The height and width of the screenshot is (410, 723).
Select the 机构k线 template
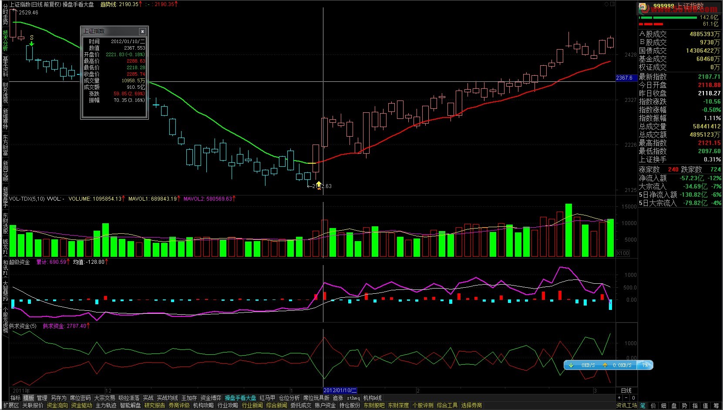(x=373, y=398)
